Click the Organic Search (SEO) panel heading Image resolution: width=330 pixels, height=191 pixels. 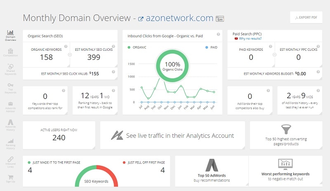coord(45,36)
